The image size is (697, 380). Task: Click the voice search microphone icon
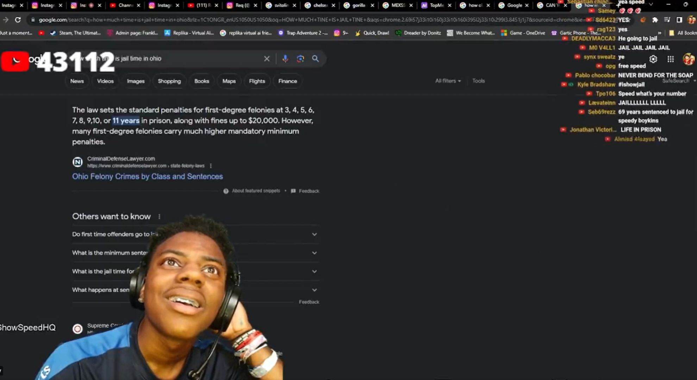click(285, 59)
